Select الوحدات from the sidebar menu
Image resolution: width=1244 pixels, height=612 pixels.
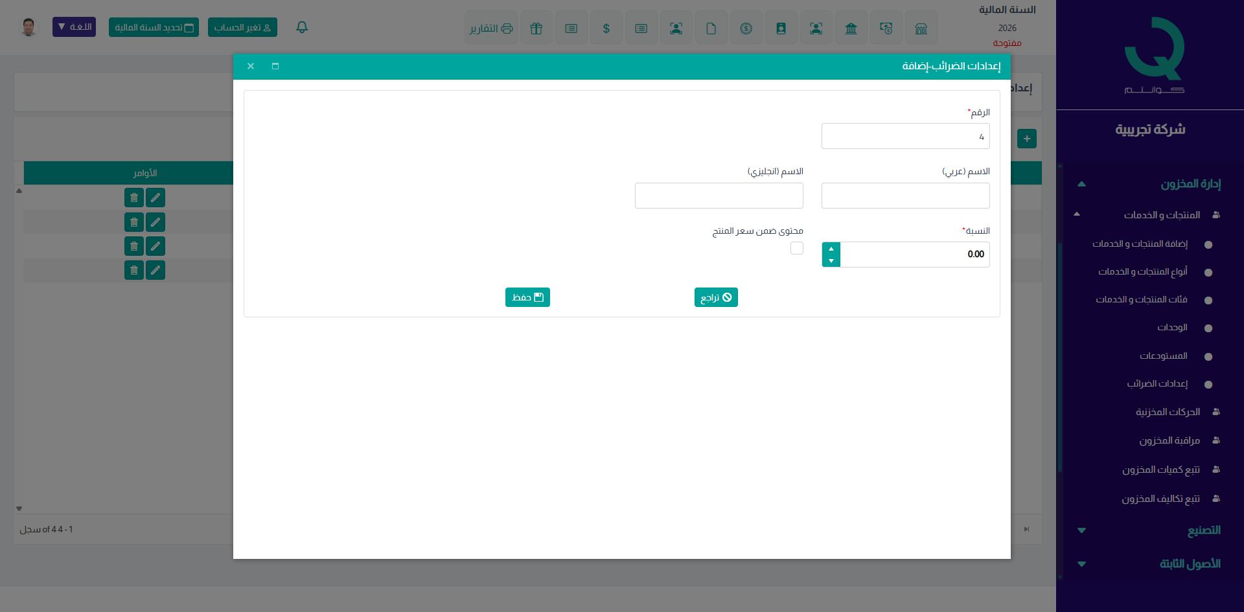[1172, 328]
